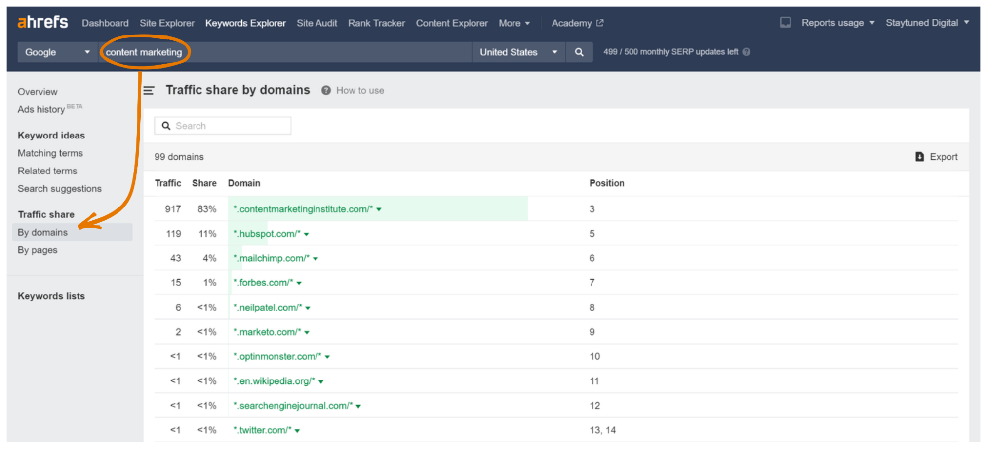Open the Staytuned Digital account menu

tap(927, 23)
